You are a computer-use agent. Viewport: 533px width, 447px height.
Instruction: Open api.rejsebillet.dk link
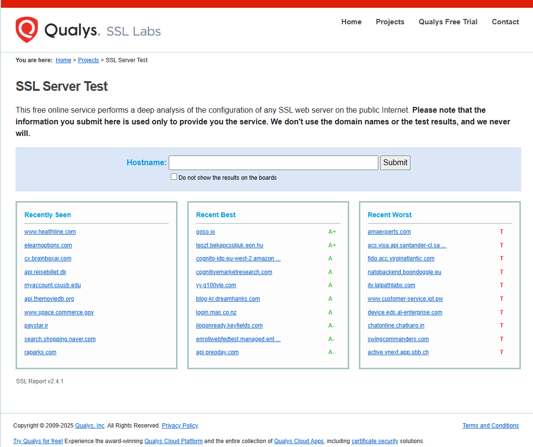[45, 272]
